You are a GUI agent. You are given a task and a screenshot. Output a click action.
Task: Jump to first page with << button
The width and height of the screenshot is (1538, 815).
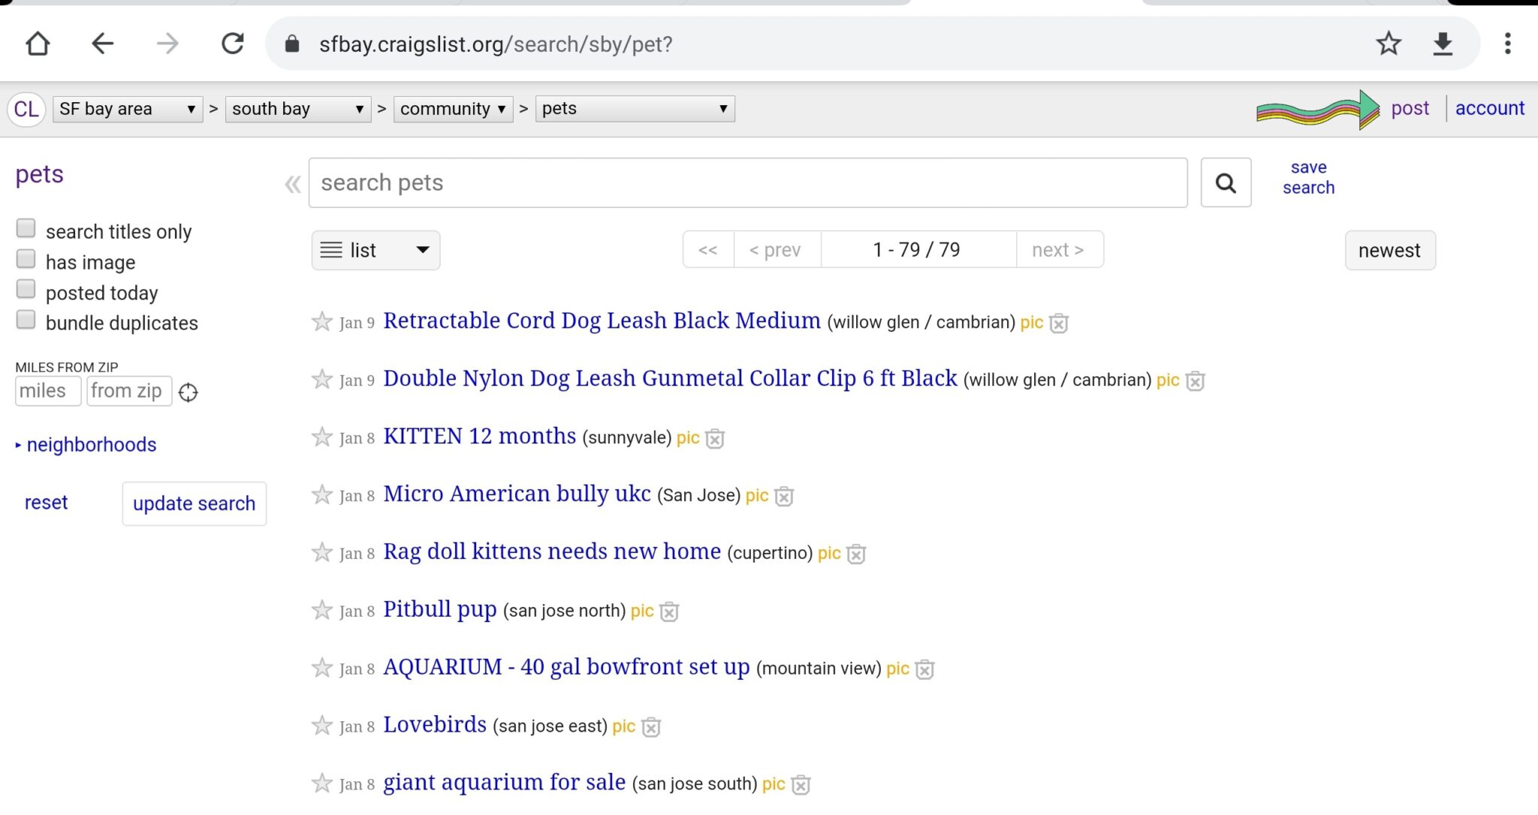pos(708,249)
